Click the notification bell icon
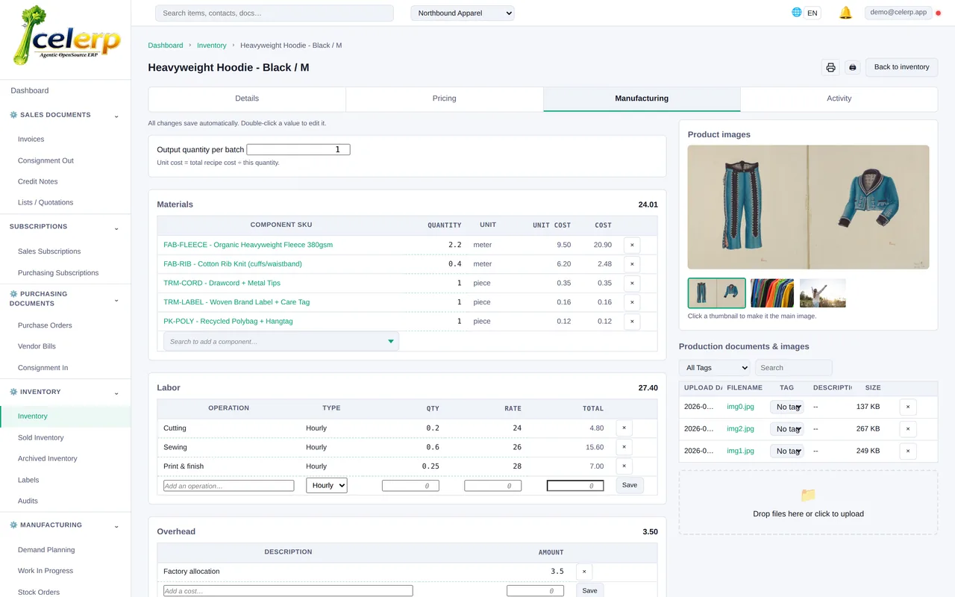This screenshot has height=597, width=955. pyautogui.click(x=845, y=13)
